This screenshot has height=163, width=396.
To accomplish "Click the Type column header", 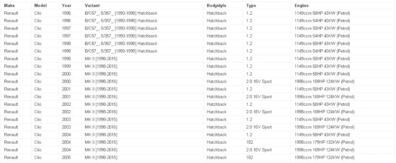I will click(x=251, y=6).
